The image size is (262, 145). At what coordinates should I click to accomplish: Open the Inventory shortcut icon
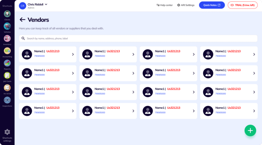tap(7, 38)
